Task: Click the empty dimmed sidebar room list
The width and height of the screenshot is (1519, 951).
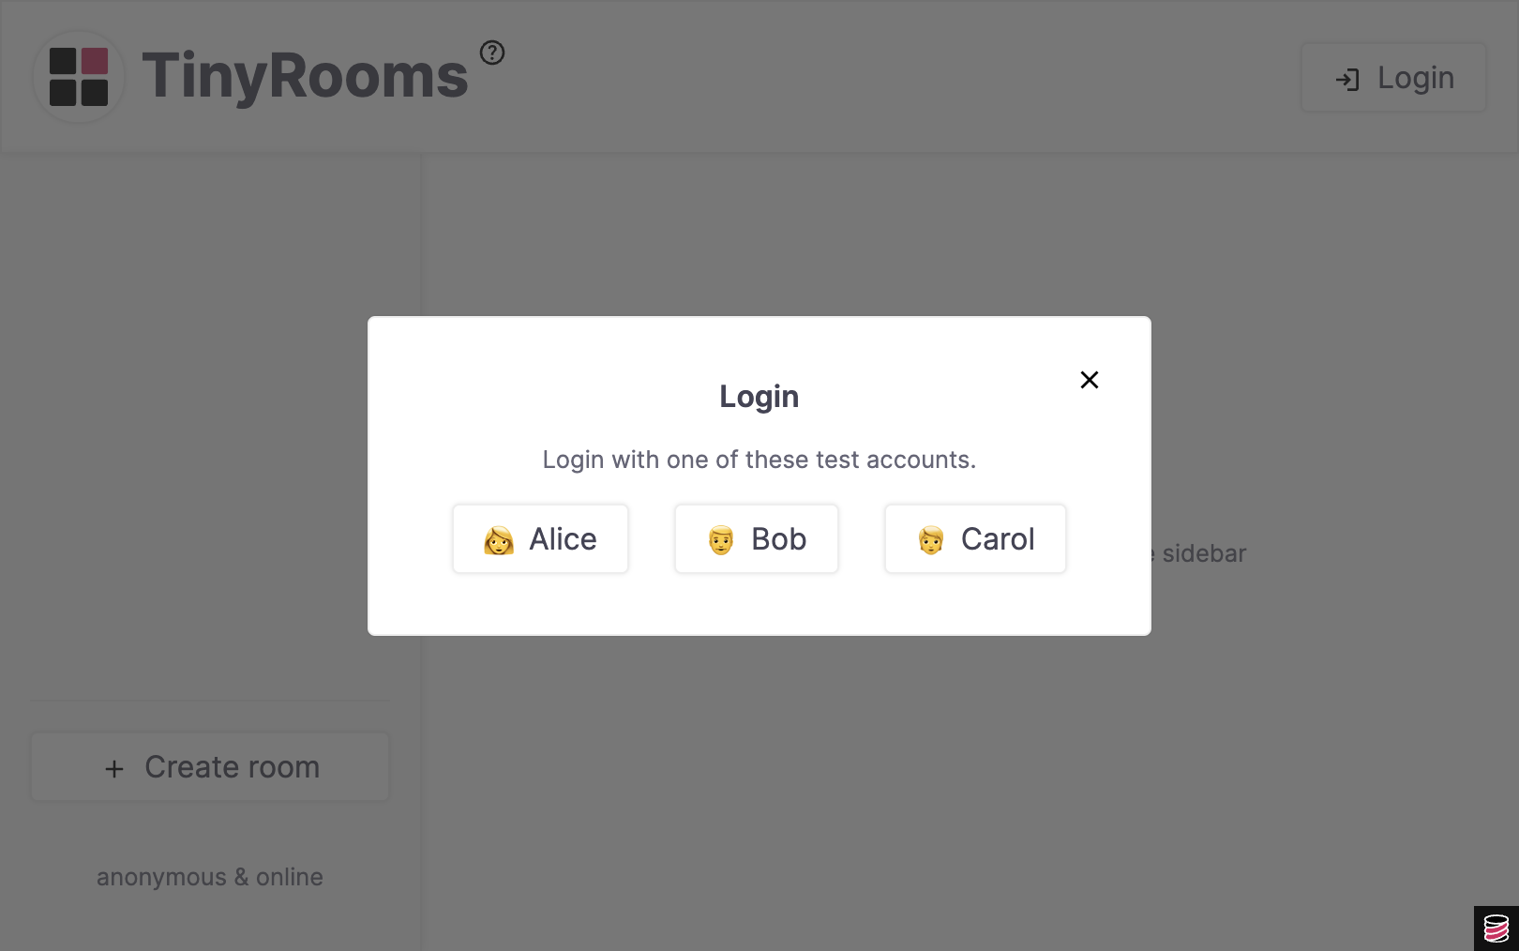Action: pyautogui.click(x=210, y=422)
